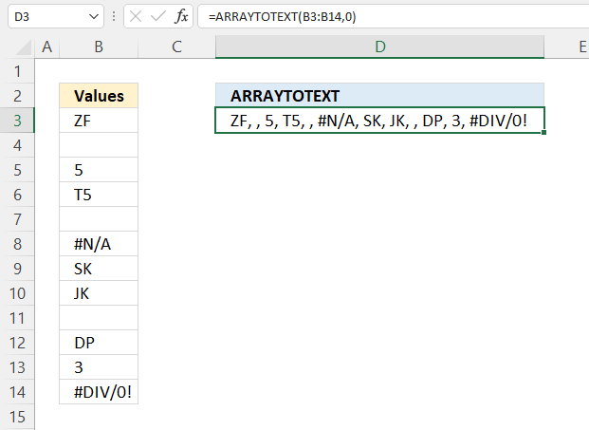Screen dimensions: 589x430
Task: Select cell D3 with the joined text result
Action: tap(379, 121)
